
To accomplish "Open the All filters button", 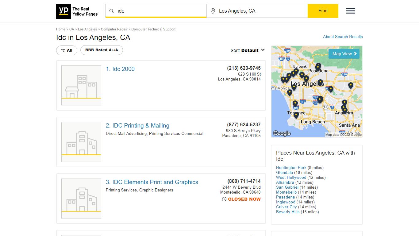I will pos(67,50).
